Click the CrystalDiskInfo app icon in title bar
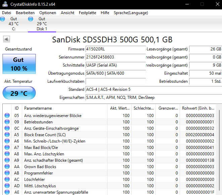 click(5, 4)
